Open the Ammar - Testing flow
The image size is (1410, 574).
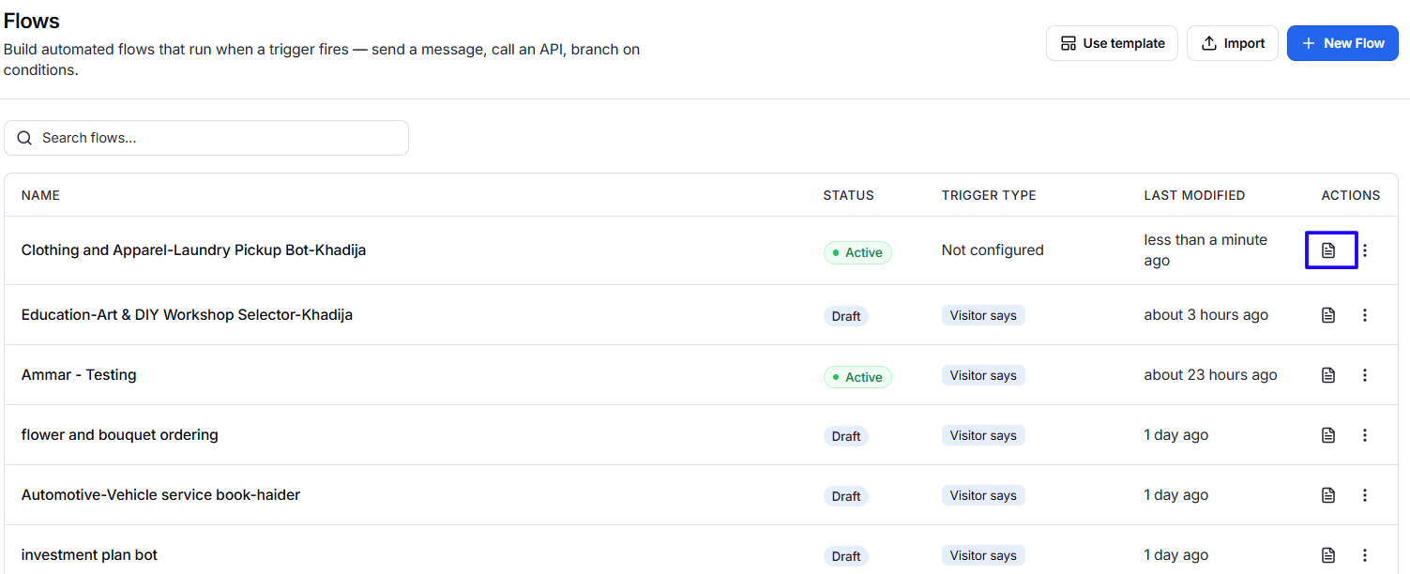(79, 375)
